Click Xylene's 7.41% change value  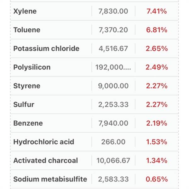[157, 11]
